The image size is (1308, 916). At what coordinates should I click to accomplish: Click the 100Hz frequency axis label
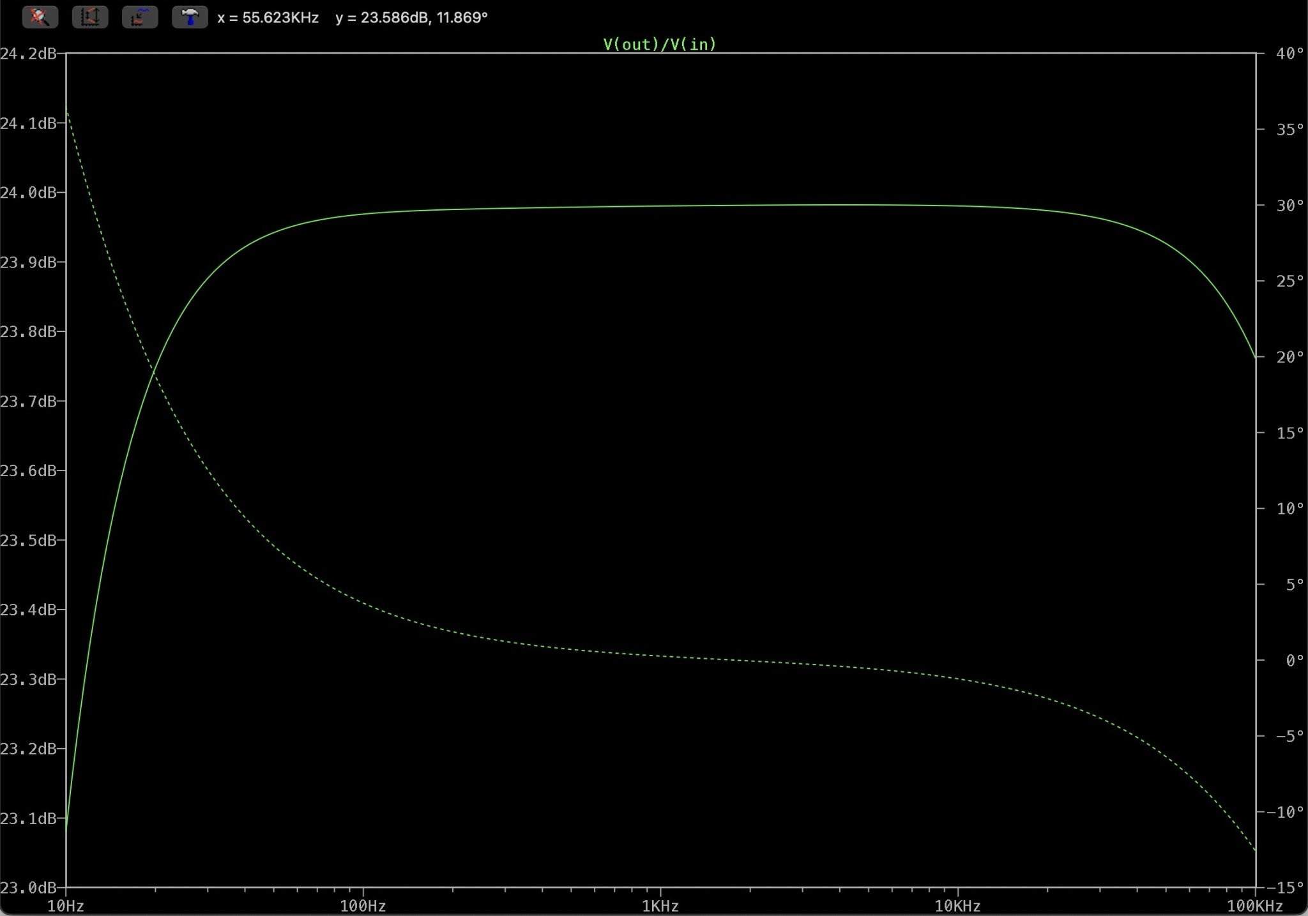pyautogui.click(x=363, y=906)
